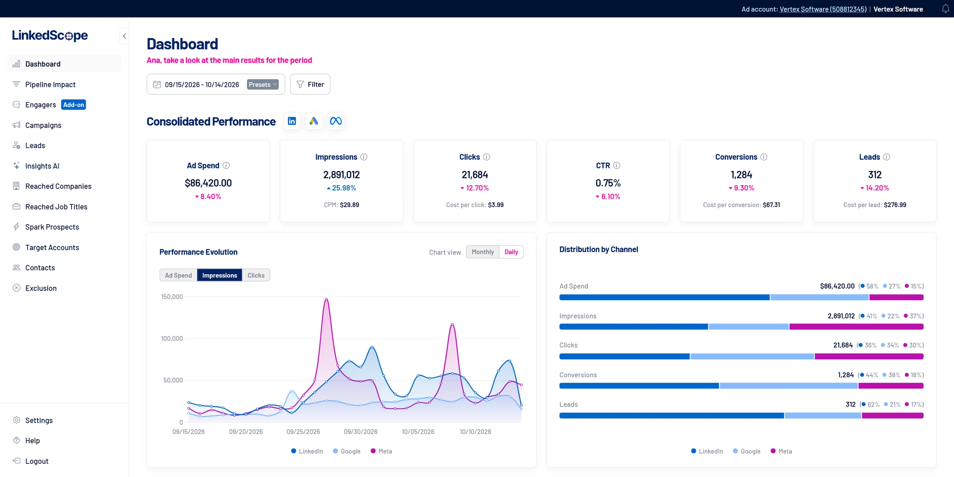This screenshot has width=954, height=477.
Task: Toggle Meta series in Performance Evolution legend
Action: [381, 451]
